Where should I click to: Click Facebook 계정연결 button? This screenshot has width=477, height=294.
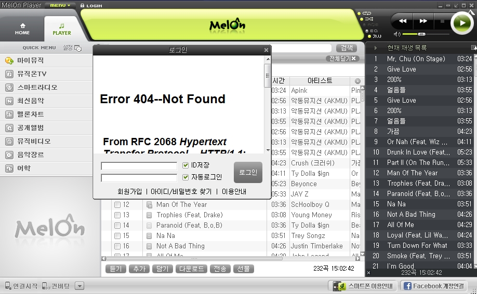coord(433,286)
